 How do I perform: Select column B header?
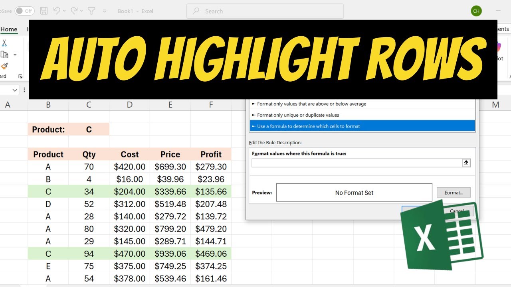pos(48,105)
